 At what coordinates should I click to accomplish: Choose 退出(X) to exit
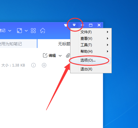point(91,69)
